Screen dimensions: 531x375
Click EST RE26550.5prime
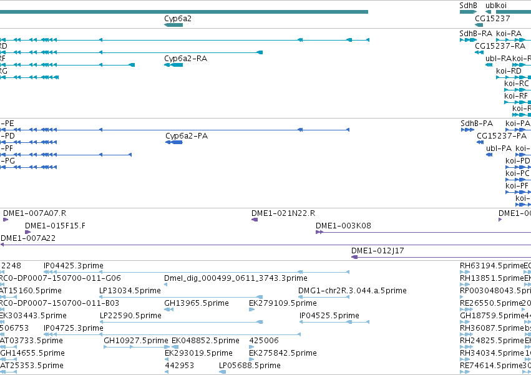click(x=490, y=303)
